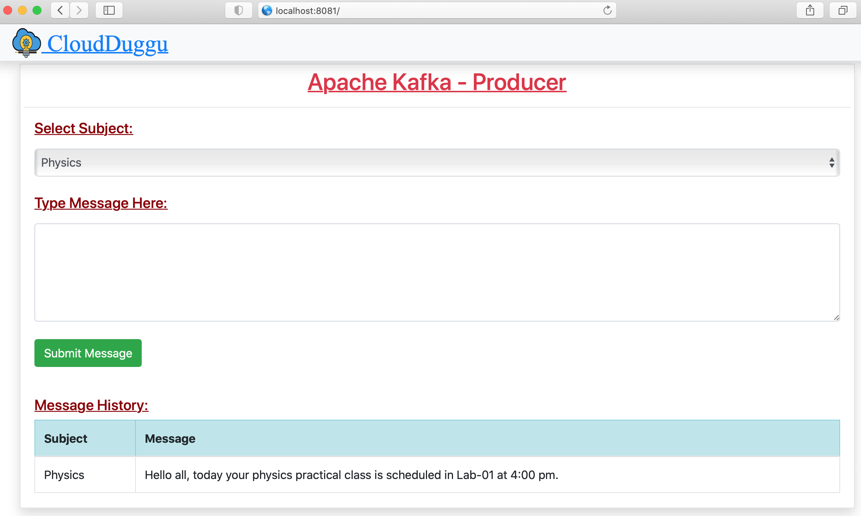Open the privacy report shield icon
This screenshot has height=516, width=861.
pyautogui.click(x=238, y=10)
